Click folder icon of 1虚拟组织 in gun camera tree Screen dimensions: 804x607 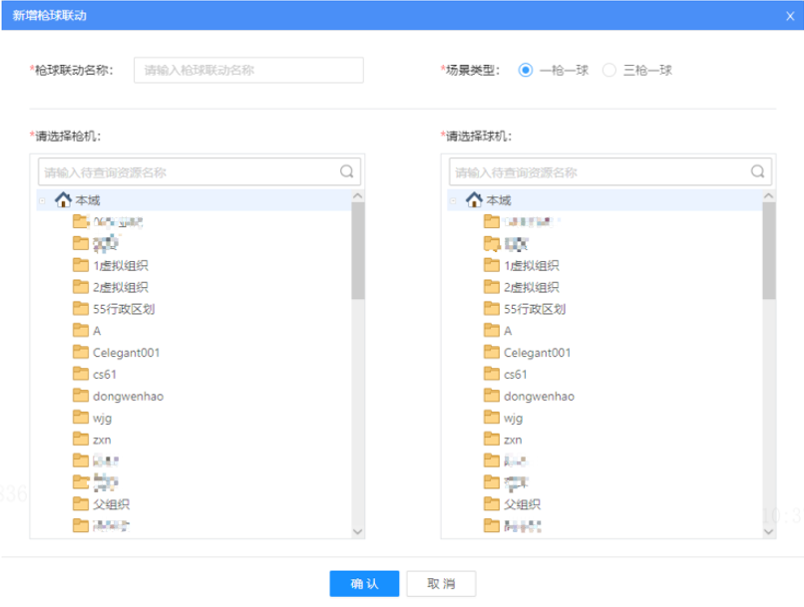click(x=81, y=265)
